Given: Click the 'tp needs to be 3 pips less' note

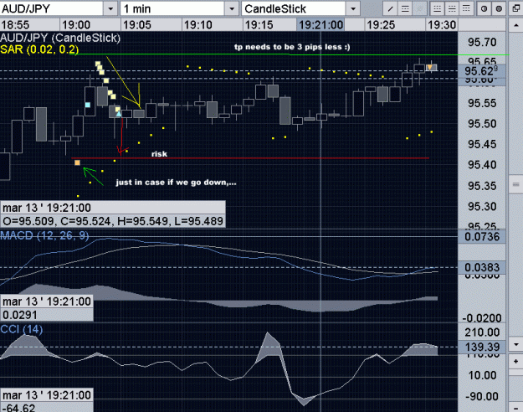Looking at the screenshot, I should (292, 47).
